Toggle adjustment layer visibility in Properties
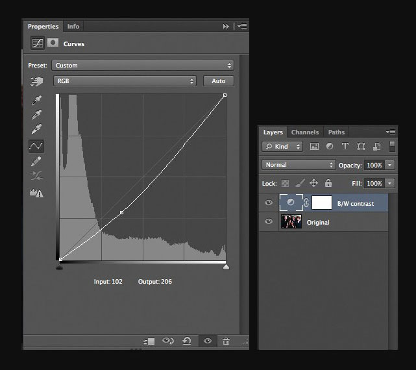The width and height of the screenshot is (416, 370). tap(208, 341)
